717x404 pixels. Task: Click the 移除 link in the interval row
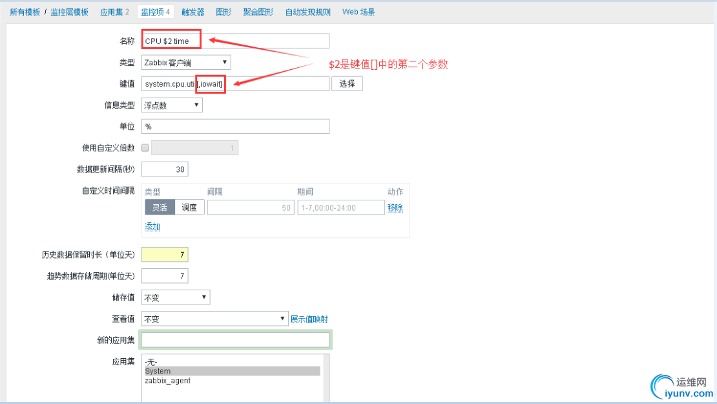pos(395,207)
